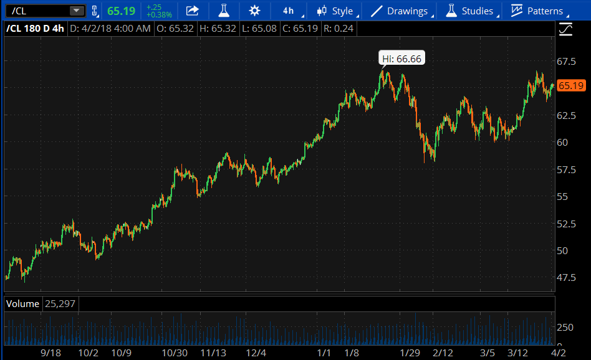Click the /CL 180 D 4h chart label
Viewport: 591px width, 360px height.
click(x=35, y=29)
